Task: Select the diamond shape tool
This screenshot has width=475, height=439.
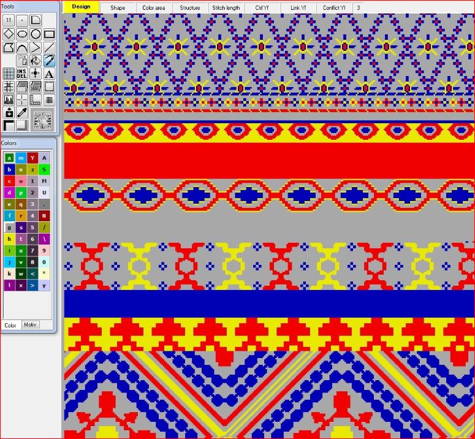Action: (9, 34)
